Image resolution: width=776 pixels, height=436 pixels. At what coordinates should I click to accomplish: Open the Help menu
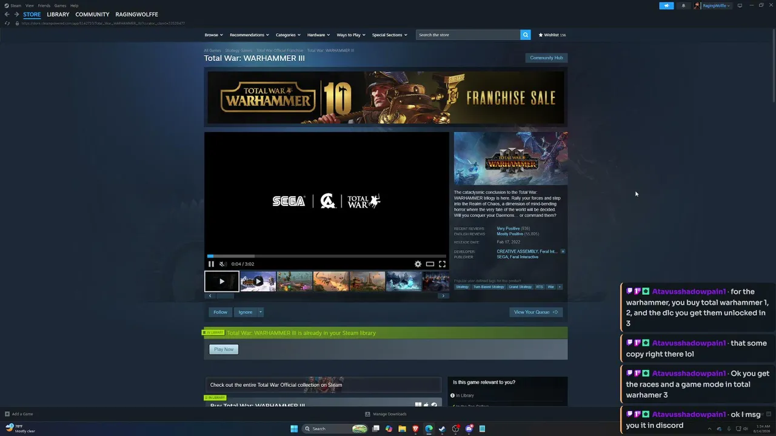click(74, 5)
